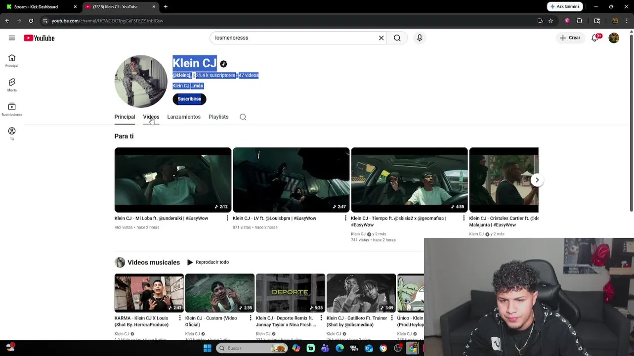Open the Chrome extensions puzzle icon
Viewport: 634px width, 356px height.
(579, 21)
